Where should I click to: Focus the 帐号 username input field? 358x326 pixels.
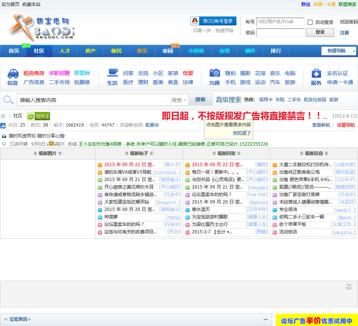pyautogui.click(x=280, y=22)
